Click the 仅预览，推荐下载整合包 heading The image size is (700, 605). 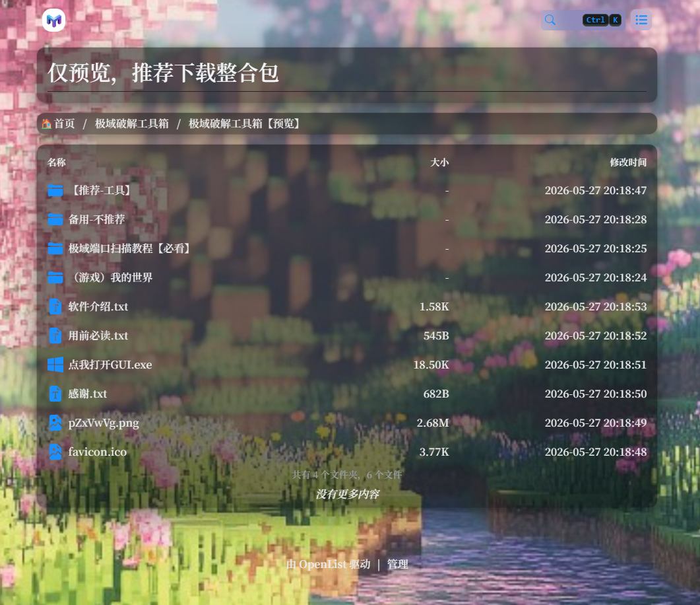(x=164, y=73)
